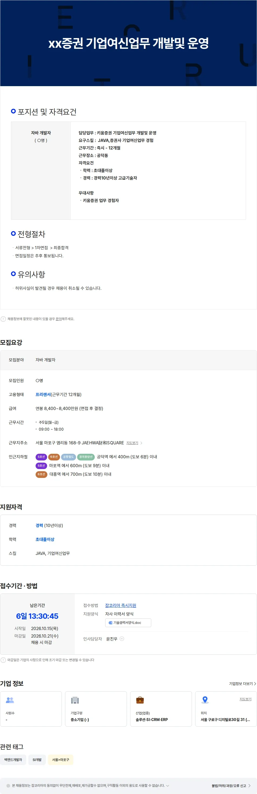Click the 5호선 badge beside 마포역
This screenshot has width=257, height=794.
(x=41, y=466)
